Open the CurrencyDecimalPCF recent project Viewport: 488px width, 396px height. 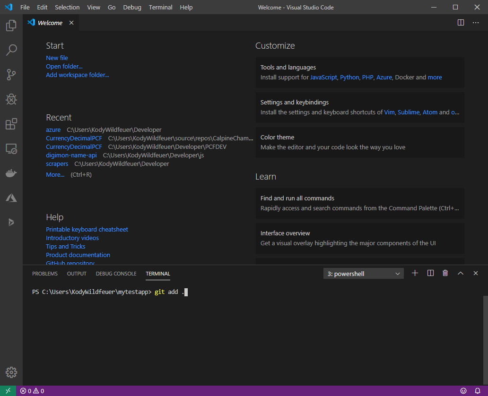click(x=74, y=138)
